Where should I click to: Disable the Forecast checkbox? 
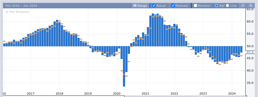(x=173, y=6)
